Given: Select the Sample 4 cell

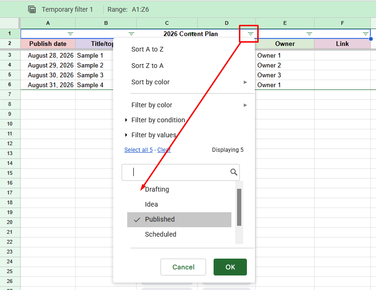Looking at the screenshot, I should coord(94,85).
